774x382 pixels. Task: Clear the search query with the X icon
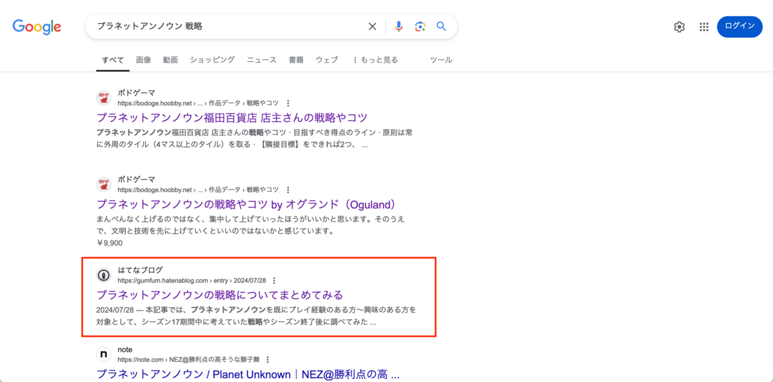tap(372, 26)
